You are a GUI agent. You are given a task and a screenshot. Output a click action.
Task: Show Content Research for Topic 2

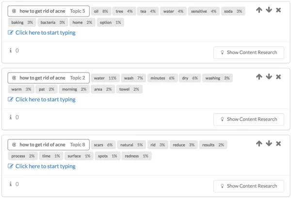click(x=249, y=120)
